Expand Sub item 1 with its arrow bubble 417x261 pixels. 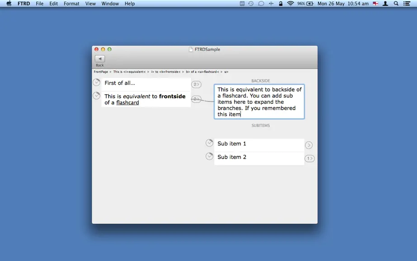(309, 145)
